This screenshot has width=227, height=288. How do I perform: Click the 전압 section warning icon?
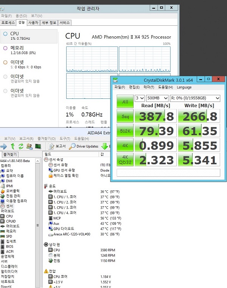pos(46,271)
